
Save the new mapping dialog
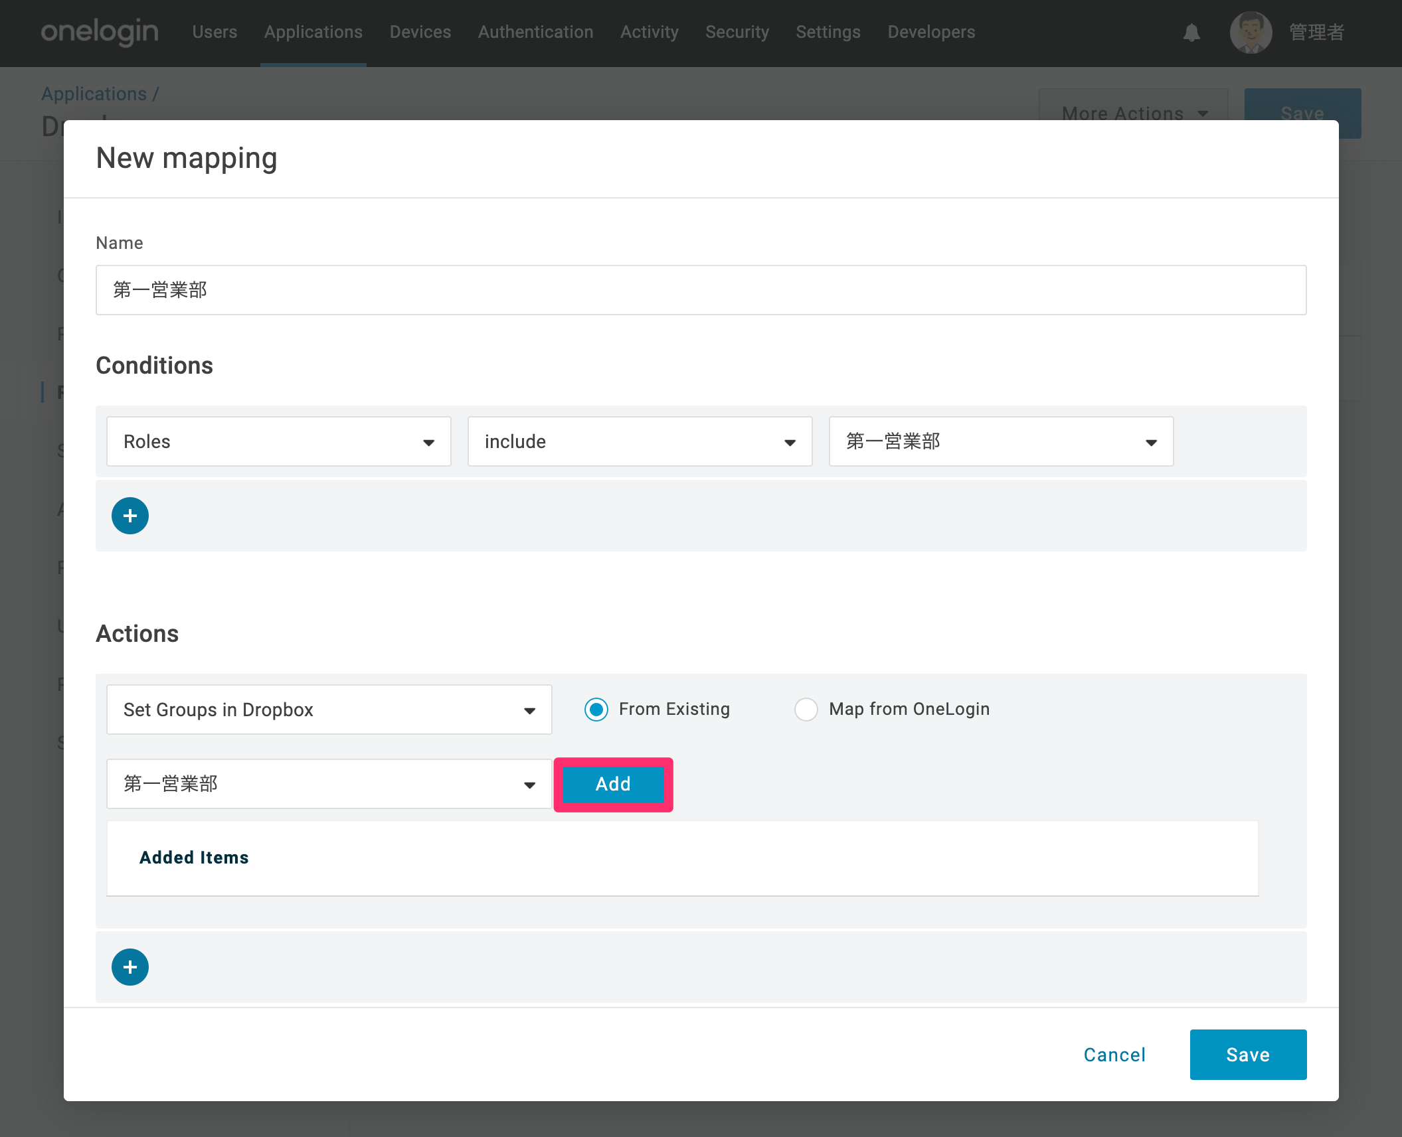click(x=1249, y=1055)
